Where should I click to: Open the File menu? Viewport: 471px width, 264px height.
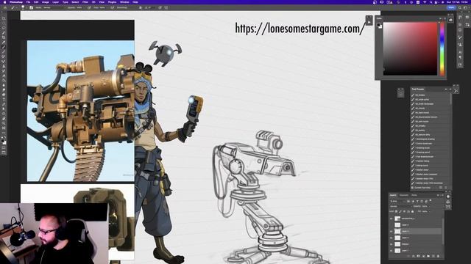click(28, 2)
